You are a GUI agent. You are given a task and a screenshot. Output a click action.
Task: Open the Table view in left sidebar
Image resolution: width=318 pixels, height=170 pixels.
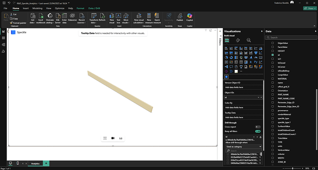click(3, 38)
